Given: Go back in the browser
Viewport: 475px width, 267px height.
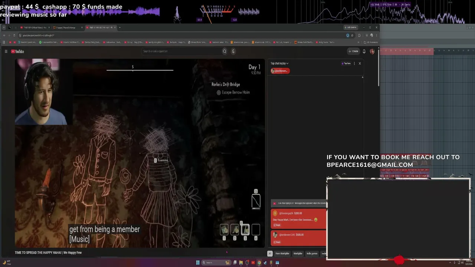Looking at the screenshot, I should click(4, 36).
